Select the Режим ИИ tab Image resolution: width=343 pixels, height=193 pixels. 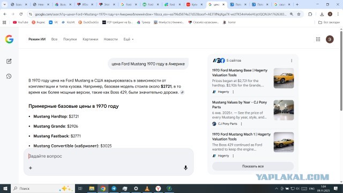[x=37, y=39]
